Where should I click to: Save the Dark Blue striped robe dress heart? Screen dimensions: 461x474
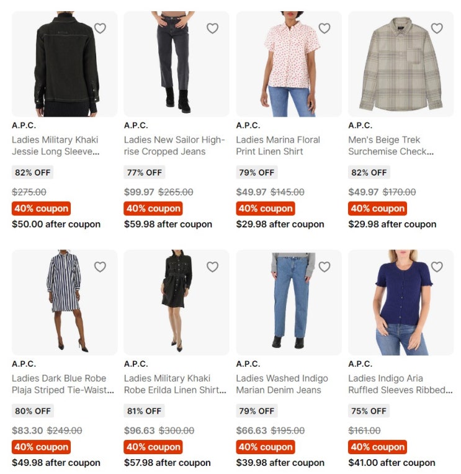(x=100, y=267)
